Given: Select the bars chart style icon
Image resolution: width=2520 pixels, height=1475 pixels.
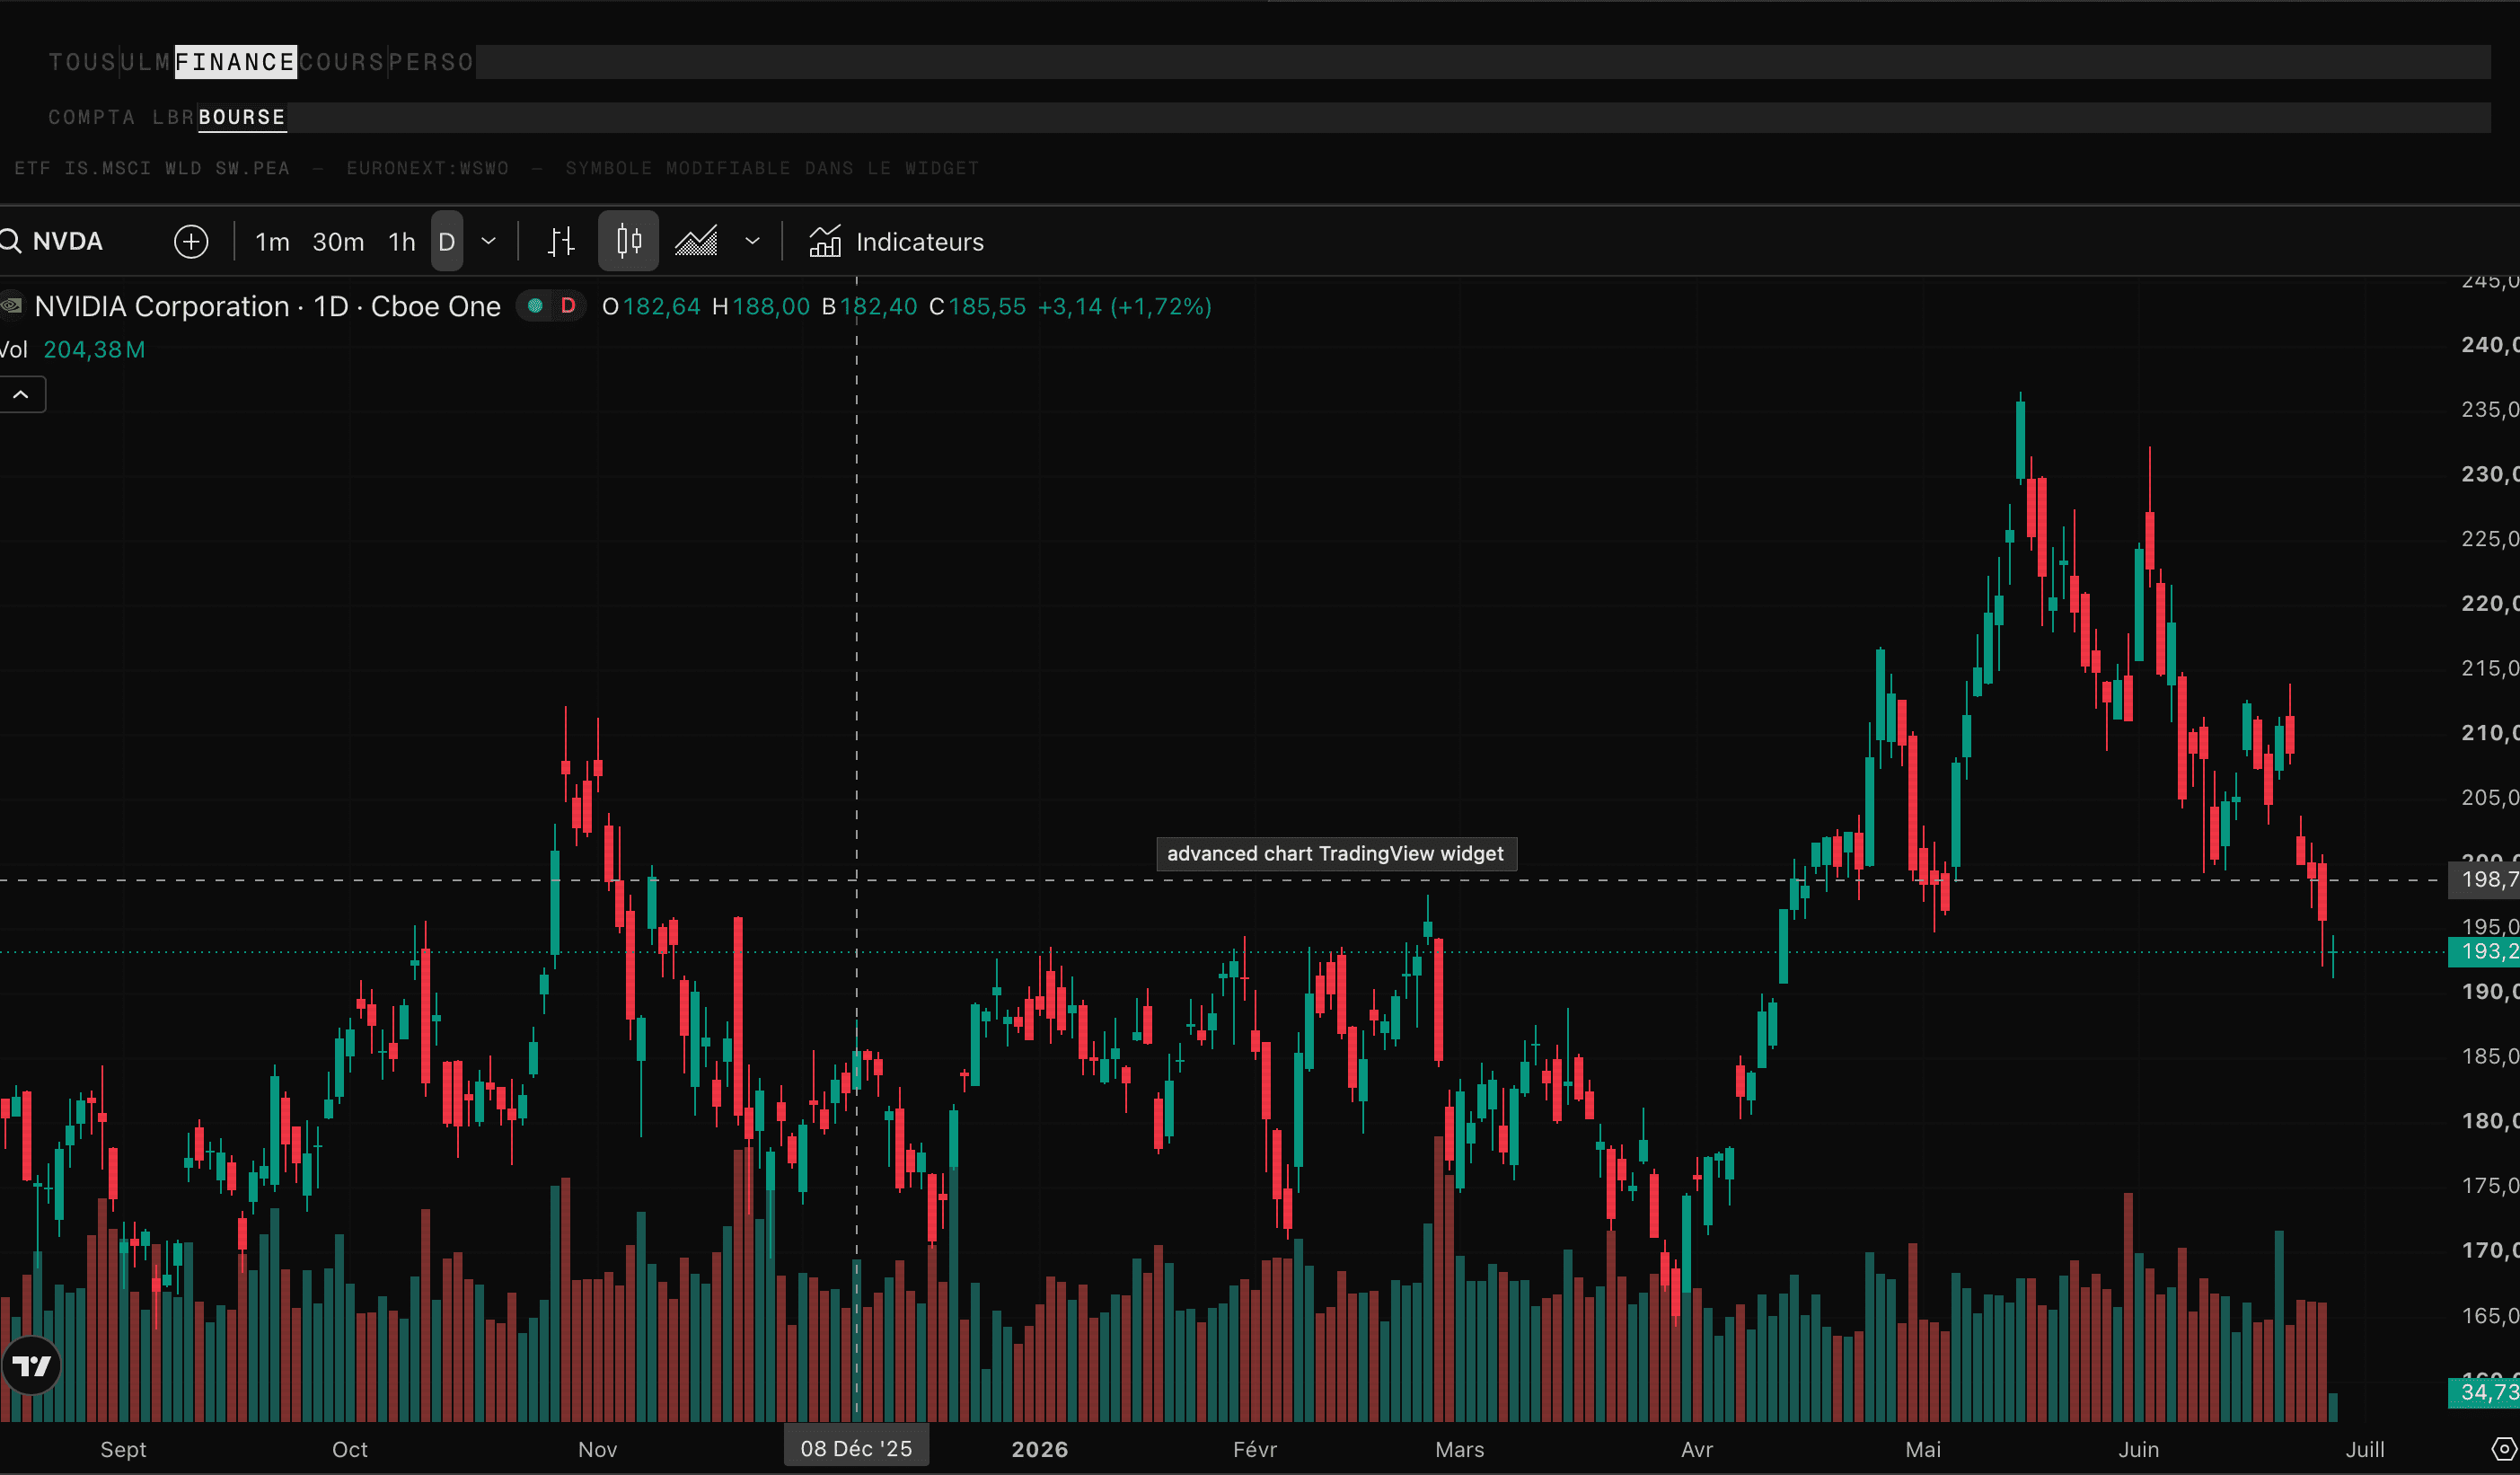Looking at the screenshot, I should 561,241.
